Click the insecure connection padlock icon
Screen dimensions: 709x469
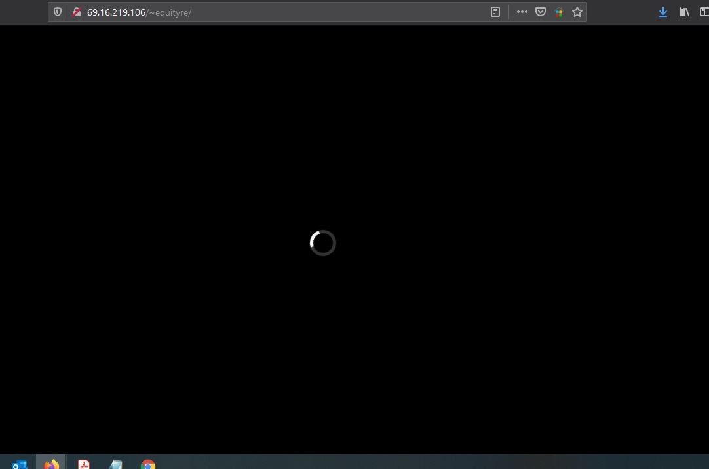[x=77, y=12]
